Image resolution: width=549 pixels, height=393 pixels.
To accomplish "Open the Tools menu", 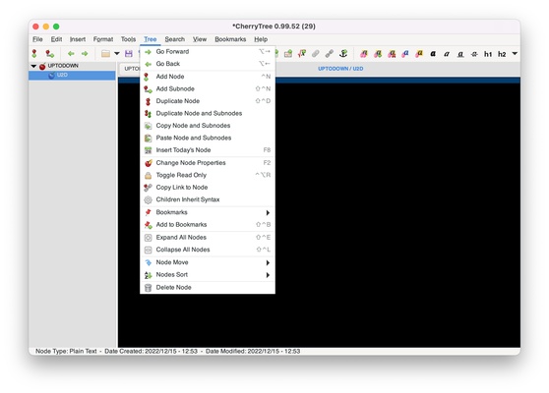I will pyautogui.click(x=128, y=39).
